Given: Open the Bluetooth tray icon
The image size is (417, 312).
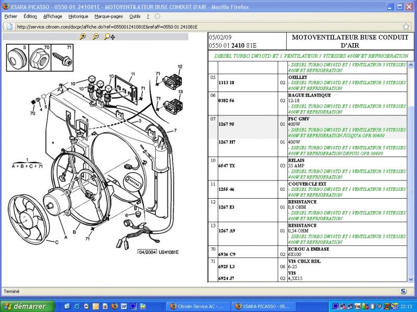Looking at the screenshot, I should tap(373, 306).
